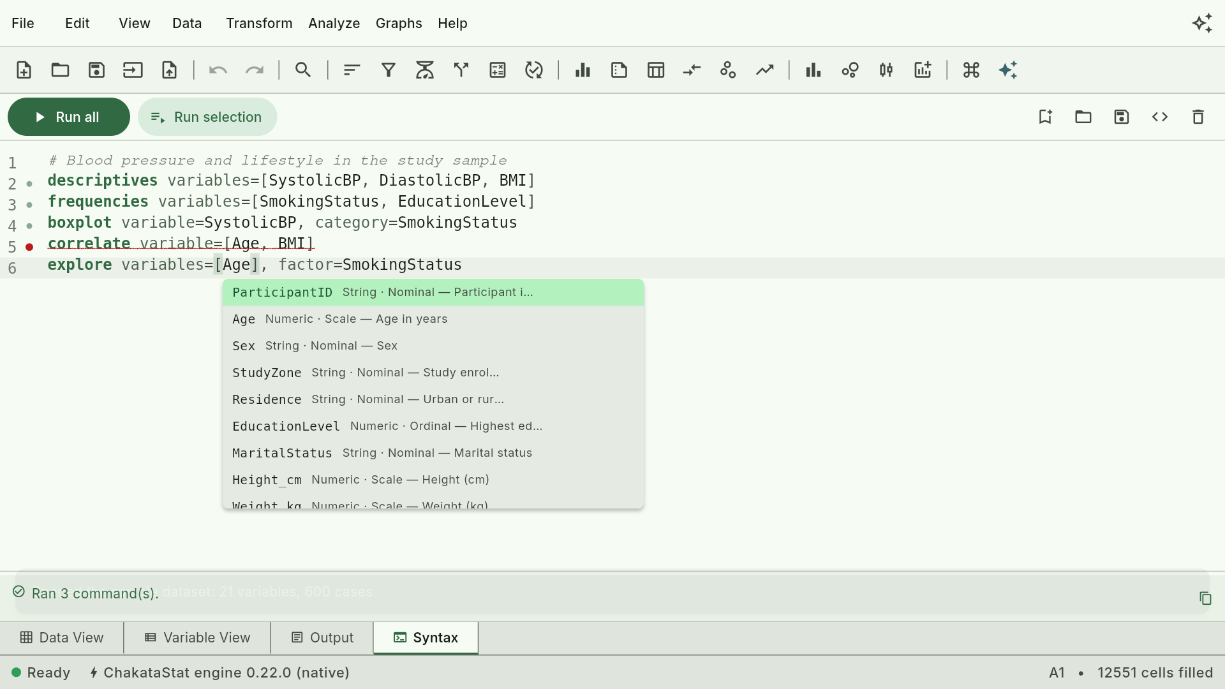Click the command key symbol toolbar icon

pyautogui.click(x=971, y=70)
